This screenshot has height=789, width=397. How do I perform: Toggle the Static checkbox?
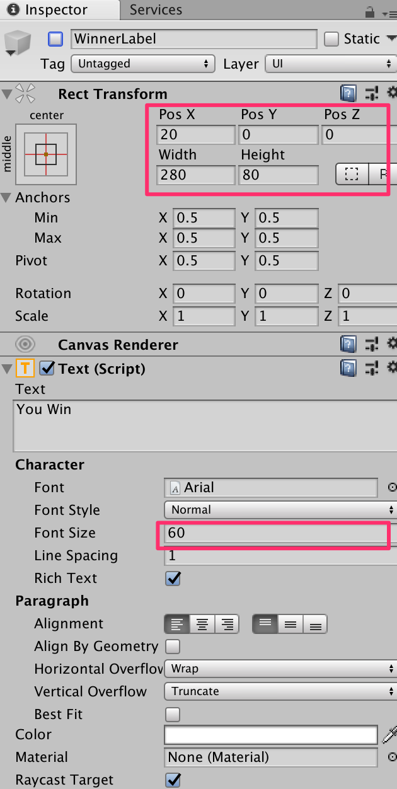[x=331, y=39]
